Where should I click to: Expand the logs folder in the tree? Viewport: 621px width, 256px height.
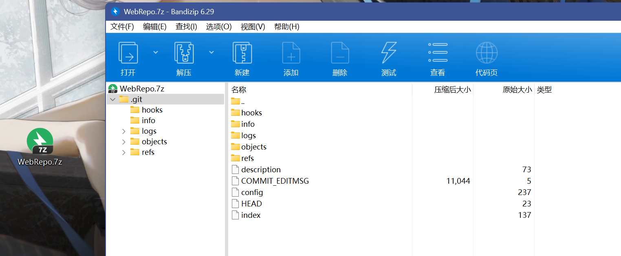124,131
